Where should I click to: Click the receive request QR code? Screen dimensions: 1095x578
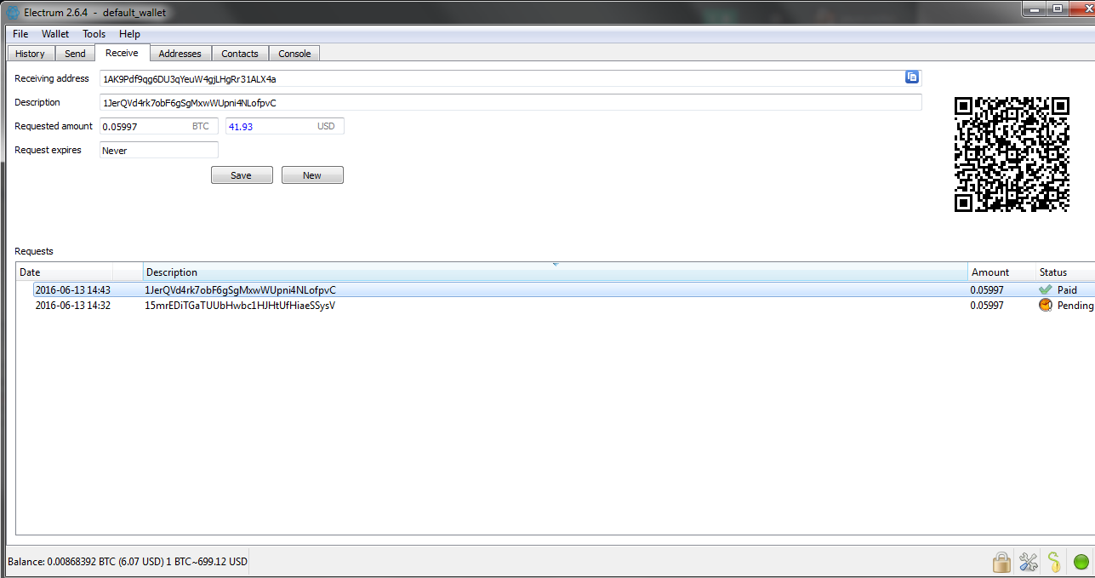click(1012, 153)
